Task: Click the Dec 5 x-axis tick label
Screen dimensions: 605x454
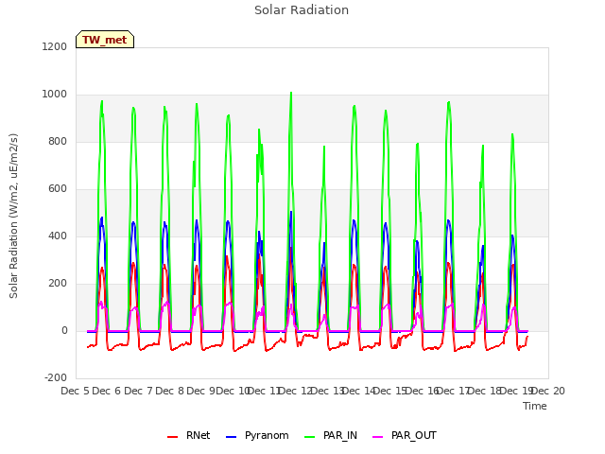Action: [x=76, y=391]
